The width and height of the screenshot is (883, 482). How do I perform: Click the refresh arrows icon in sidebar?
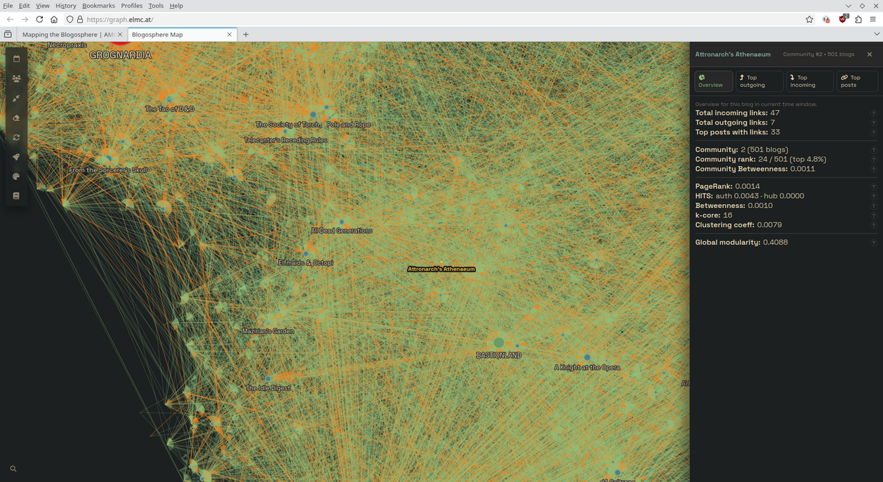click(x=17, y=138)
